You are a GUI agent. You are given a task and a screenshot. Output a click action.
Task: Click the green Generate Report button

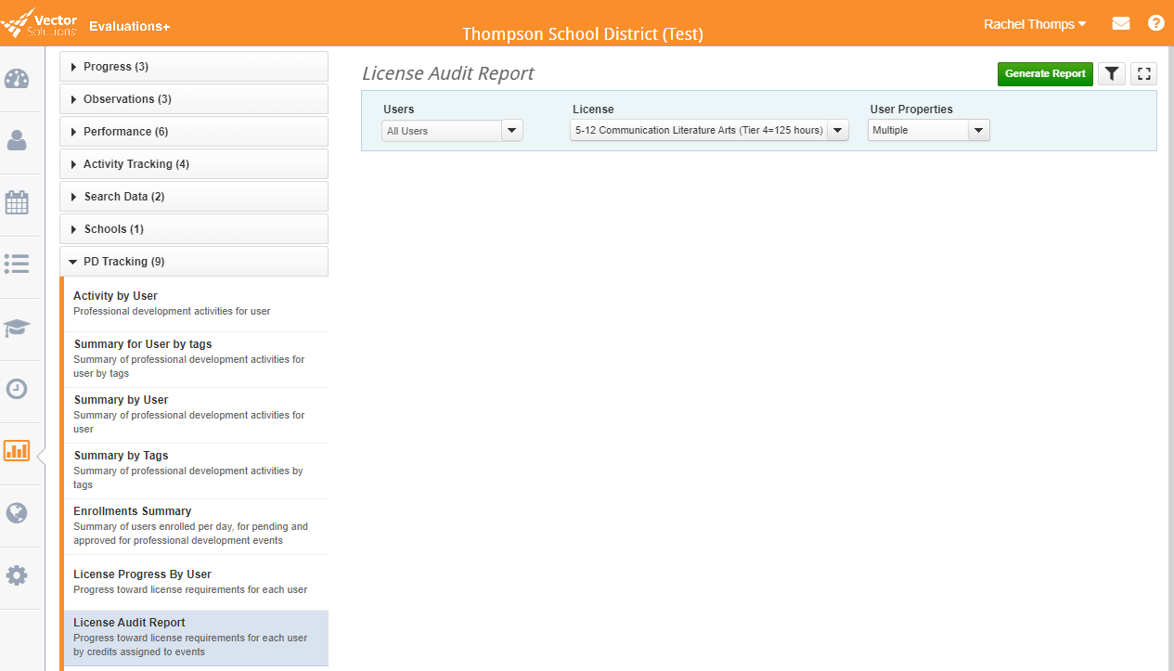tap(1045, 74)
